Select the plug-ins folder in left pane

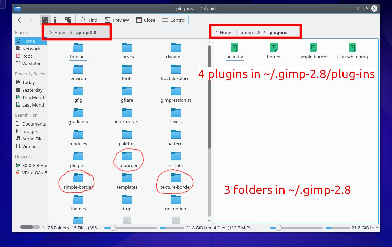tap(78, 160)
